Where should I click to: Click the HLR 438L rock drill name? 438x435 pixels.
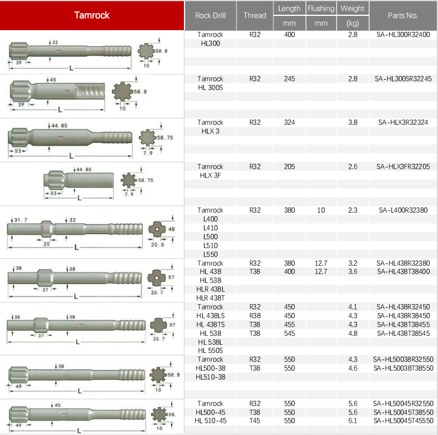[x=210, y=289]
